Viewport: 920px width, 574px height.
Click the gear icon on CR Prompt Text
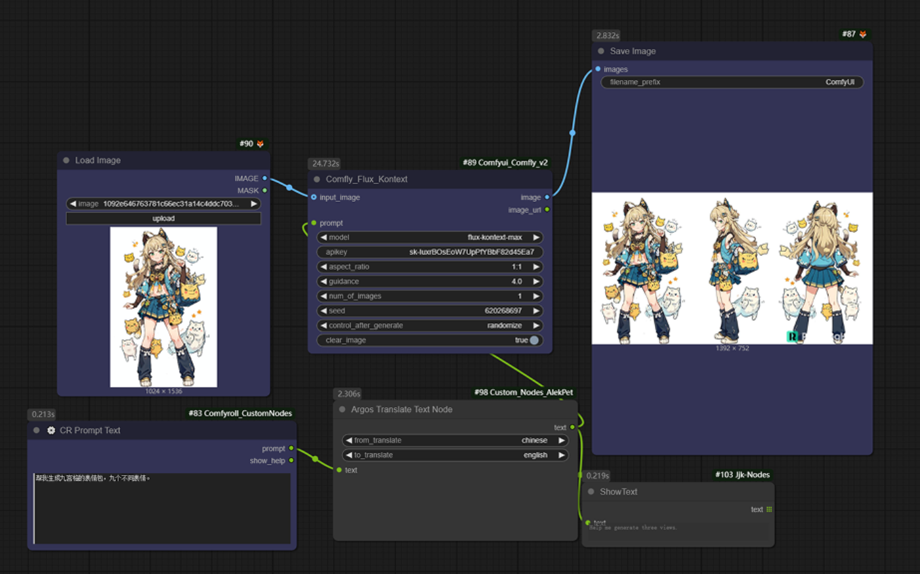pos(51,430)
